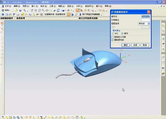Uncheck the 删除原先的 checkbox
The width and height of the screenshot is (166, 119).
click(112, 40)
